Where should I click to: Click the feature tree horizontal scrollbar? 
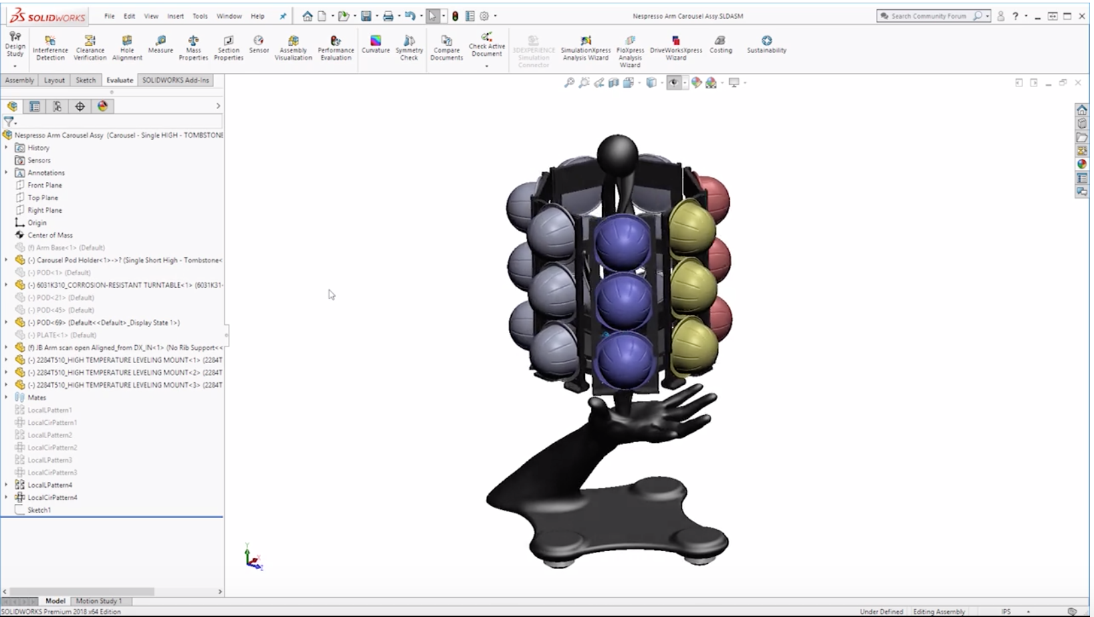[x=82, y=591]
